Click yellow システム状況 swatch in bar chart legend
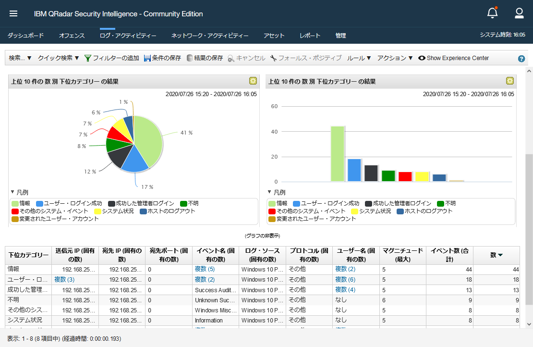This screenshot has width=533, height=347. pyautogui.click(x=354, y=211)
